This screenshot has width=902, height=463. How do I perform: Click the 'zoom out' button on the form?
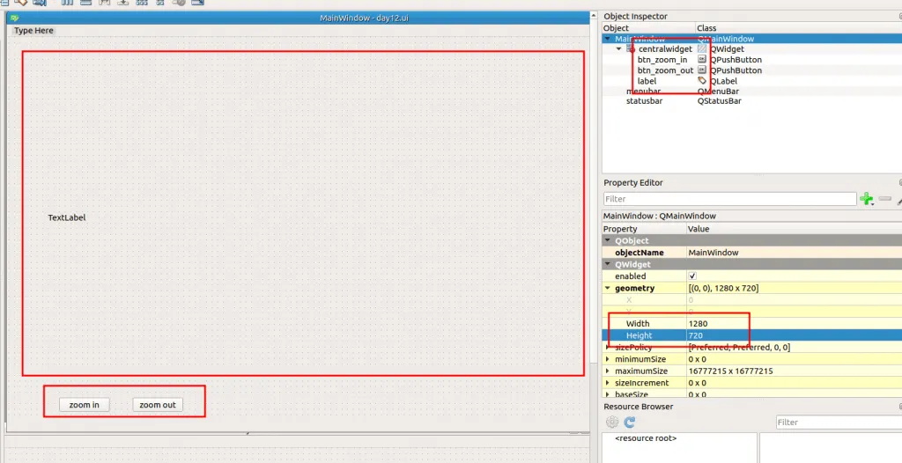click(x=158, y=405)
